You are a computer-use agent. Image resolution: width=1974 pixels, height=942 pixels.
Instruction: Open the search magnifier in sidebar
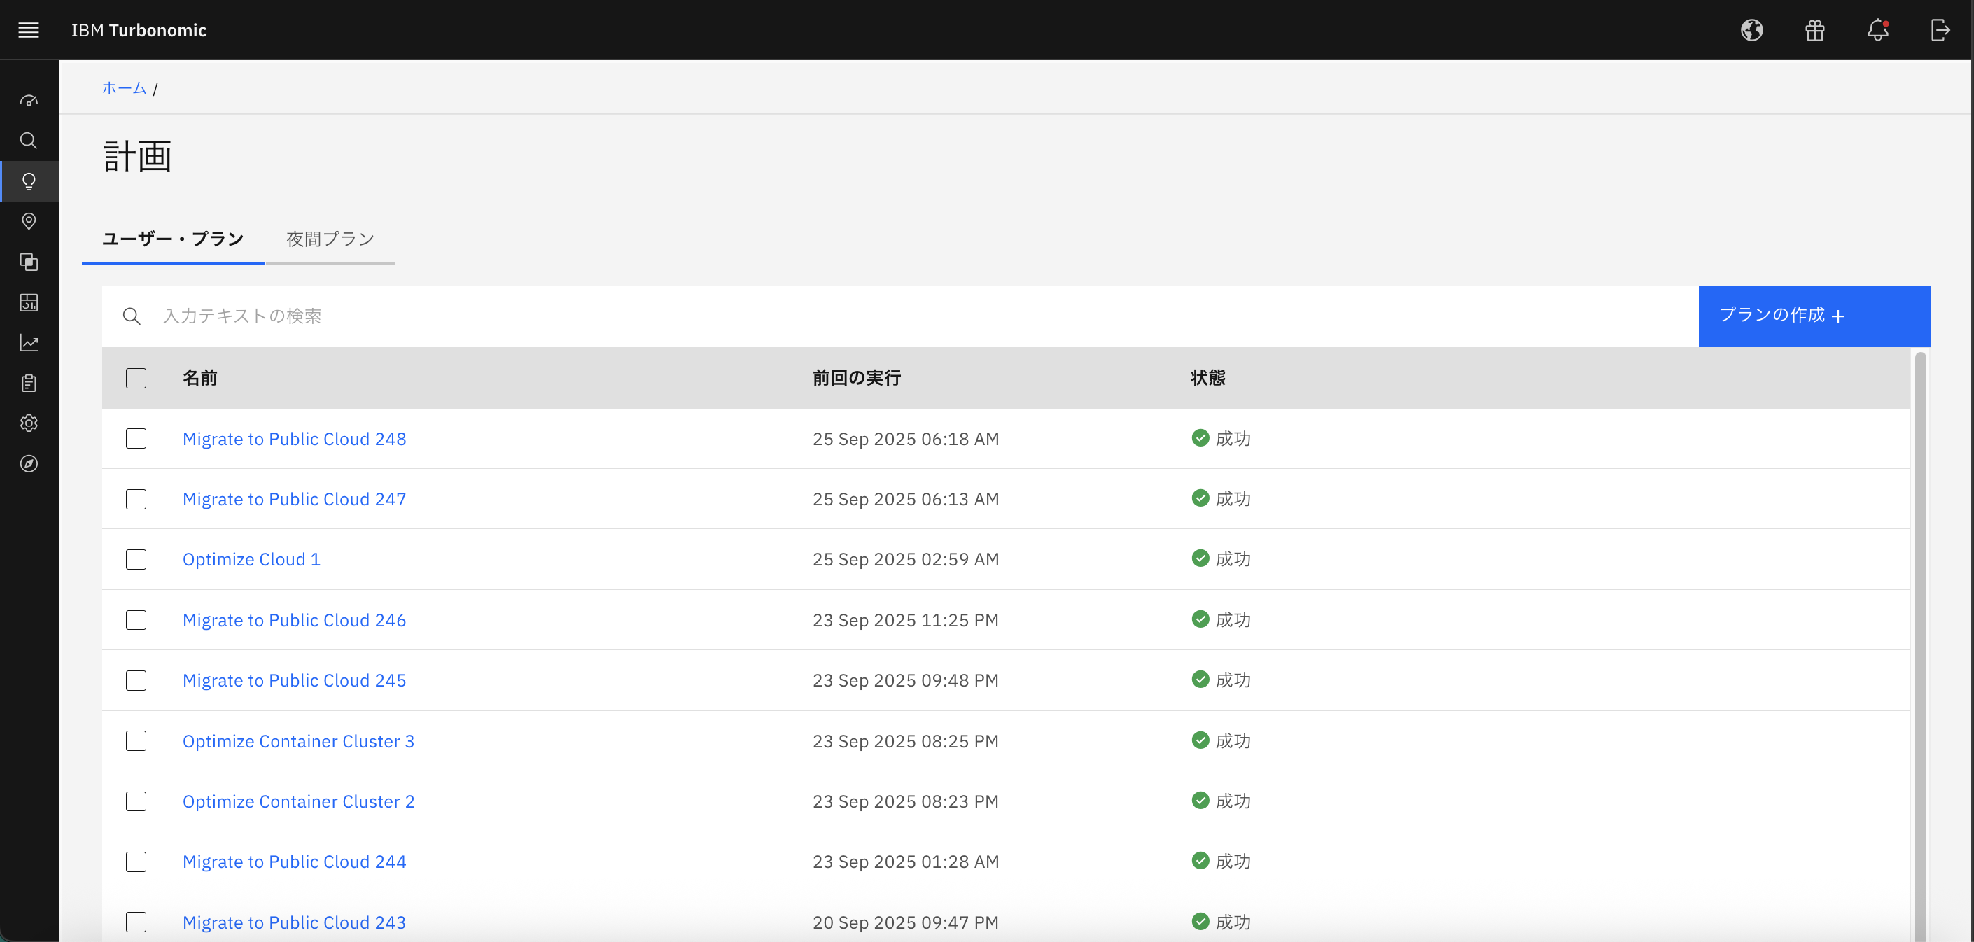tap(29, 140)
